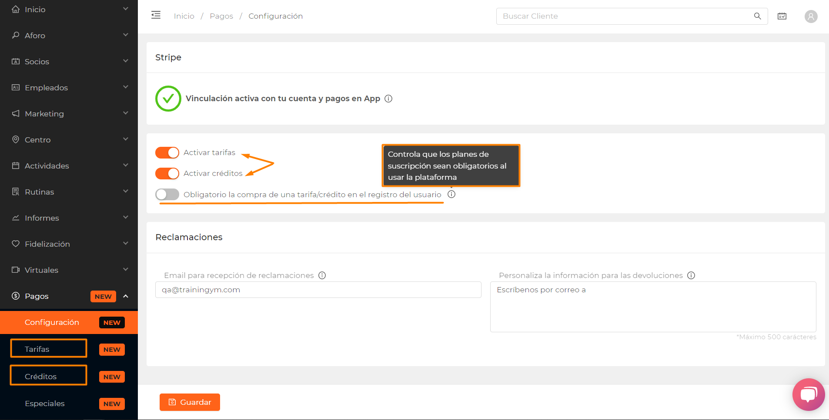This screenshot has height=420, width=829.
Task: Click the Fidelización heart icon
Action: click(x=16, y=244)
